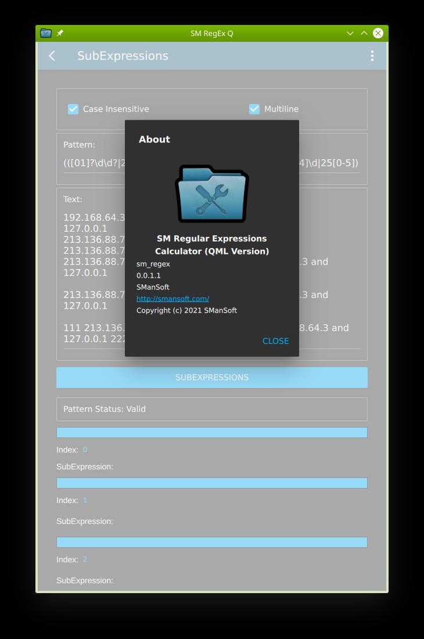Click the SUBEXPRESSIONS button
Image resolution: width=424 pixels, height=639 pixels.
point(212,378)
